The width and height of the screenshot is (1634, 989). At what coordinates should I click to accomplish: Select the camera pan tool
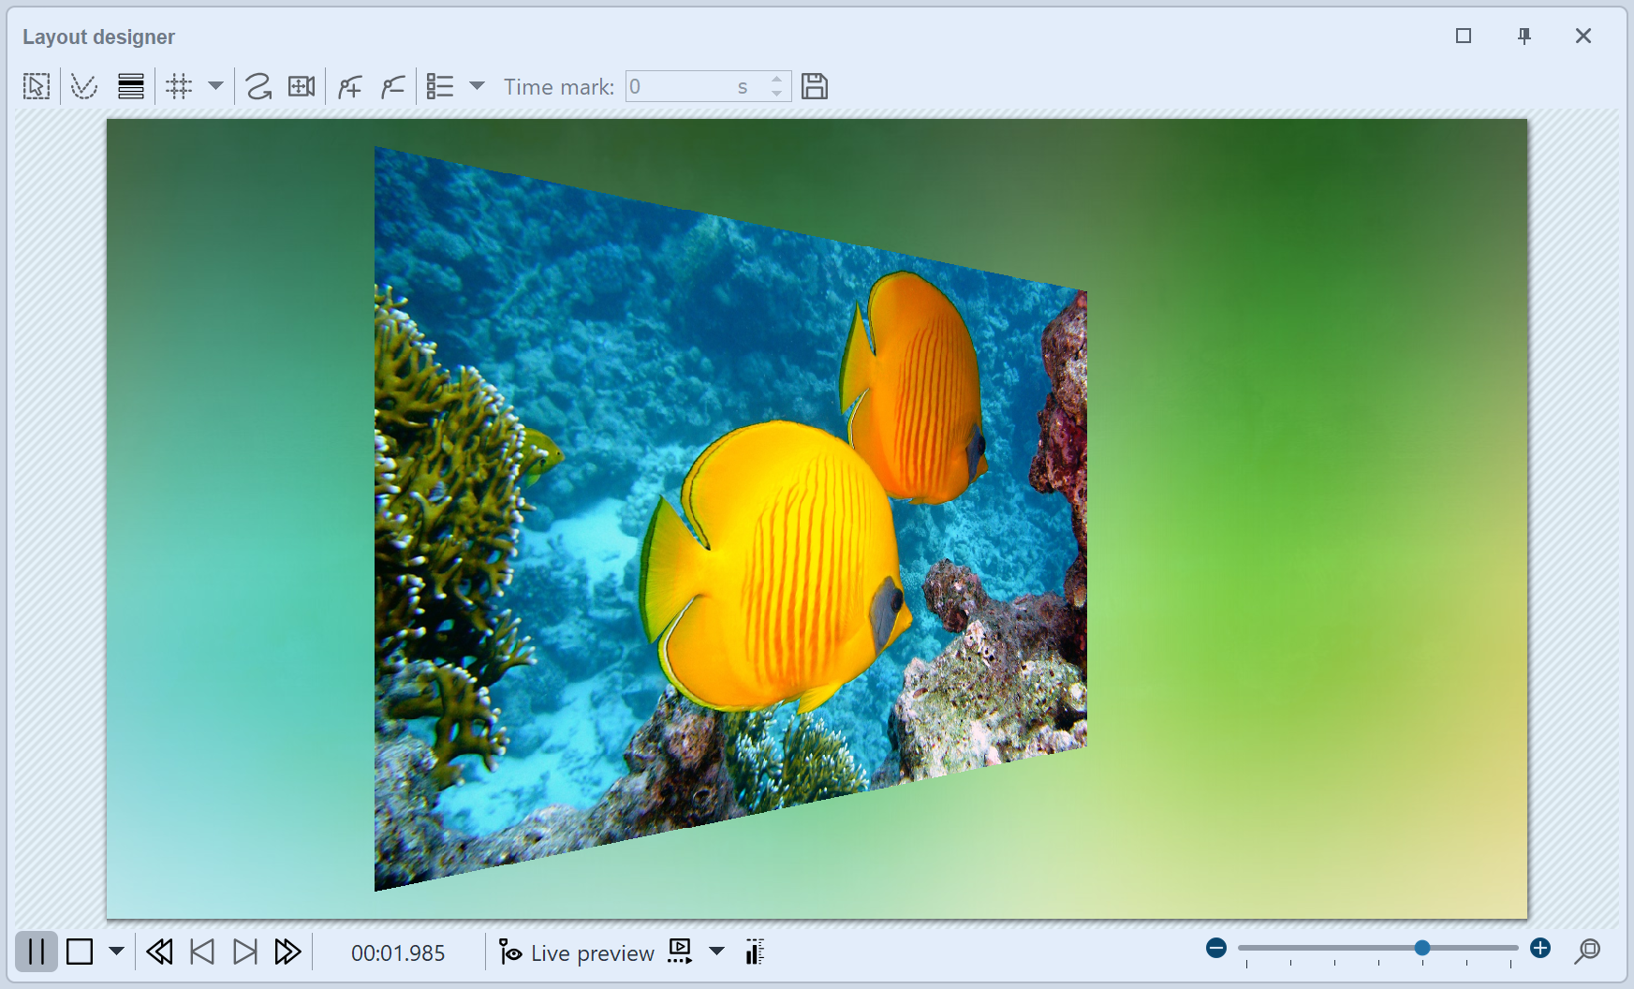(301, 86)
